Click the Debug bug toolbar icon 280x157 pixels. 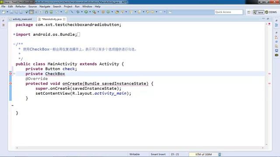click(x=78, y=12)
